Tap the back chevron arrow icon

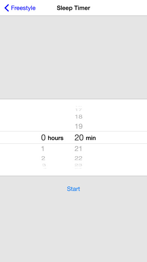tap(6, 8)
